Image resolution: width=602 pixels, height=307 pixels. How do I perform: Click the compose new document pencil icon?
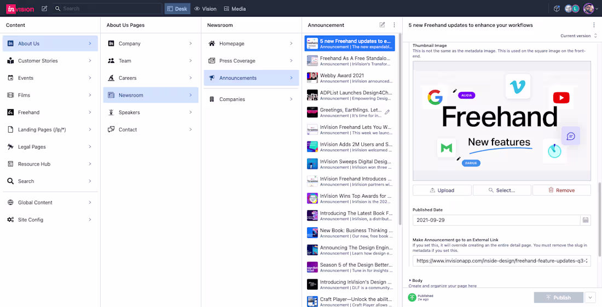[x=44, y=8]
